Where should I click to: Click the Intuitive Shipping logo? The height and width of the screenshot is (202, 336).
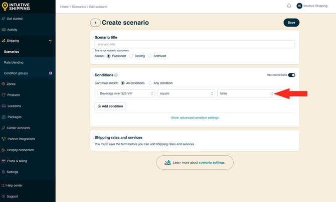(16, 7)
